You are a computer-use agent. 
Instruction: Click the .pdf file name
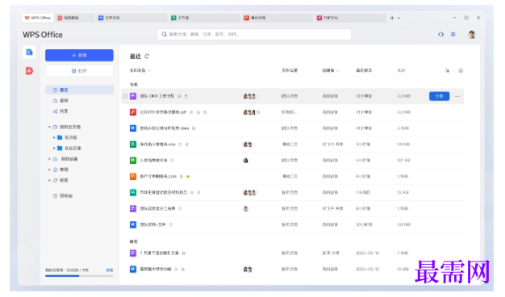coord(163,112)
